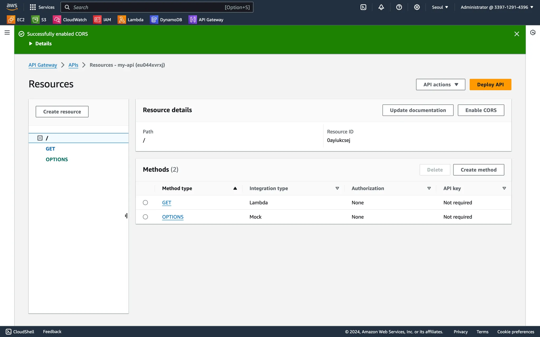Click the CloudShell icon in top bar
The height and width of the screenshot is (337, 540).
[363, 7]
